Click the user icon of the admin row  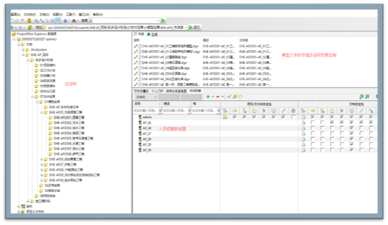click(x=140, y=117)
